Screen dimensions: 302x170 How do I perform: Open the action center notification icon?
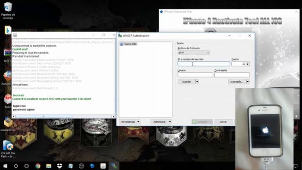click(296, 166)
